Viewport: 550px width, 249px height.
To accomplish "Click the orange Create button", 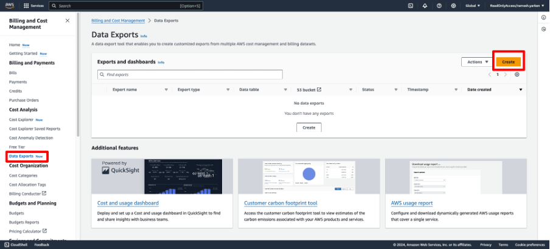I will click(508, 62).
